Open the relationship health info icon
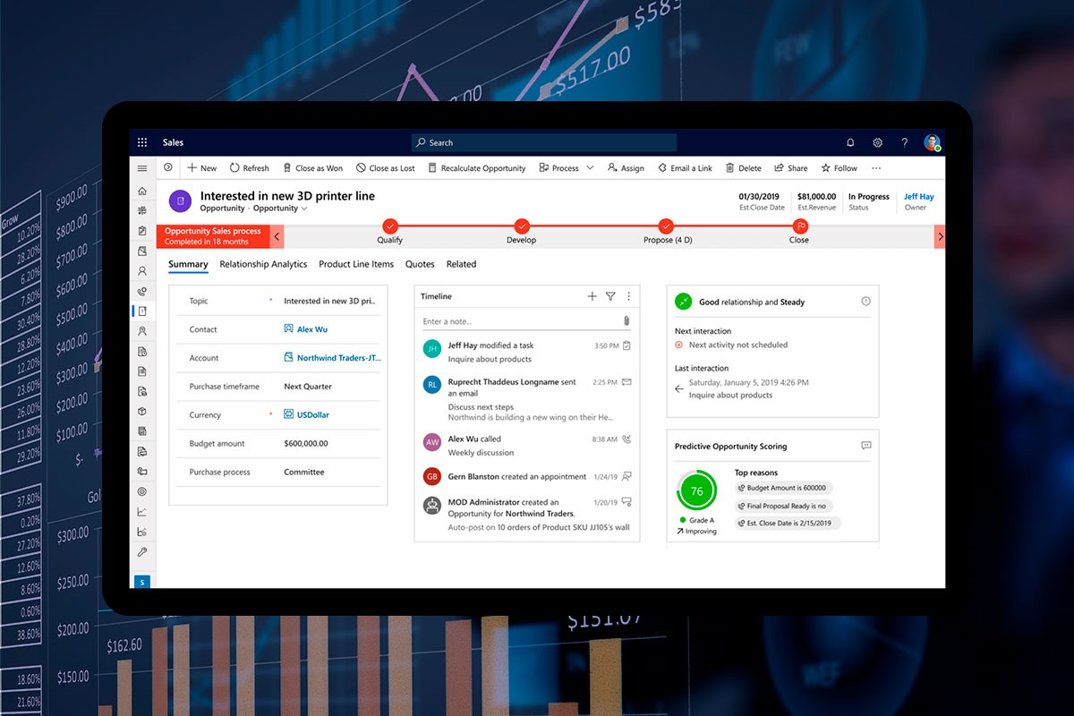Viewport: 1074px width, 716px height. [865, 302]
